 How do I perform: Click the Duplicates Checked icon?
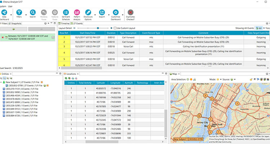click(x=131, y=12)
